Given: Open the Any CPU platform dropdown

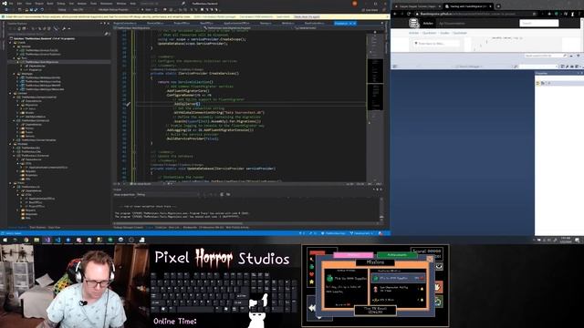Looking at the screenshot, I should (x=80, y=10).
